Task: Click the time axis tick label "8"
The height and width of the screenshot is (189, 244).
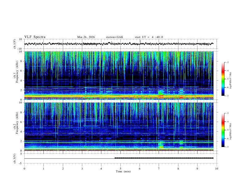Action: point(178,169)
